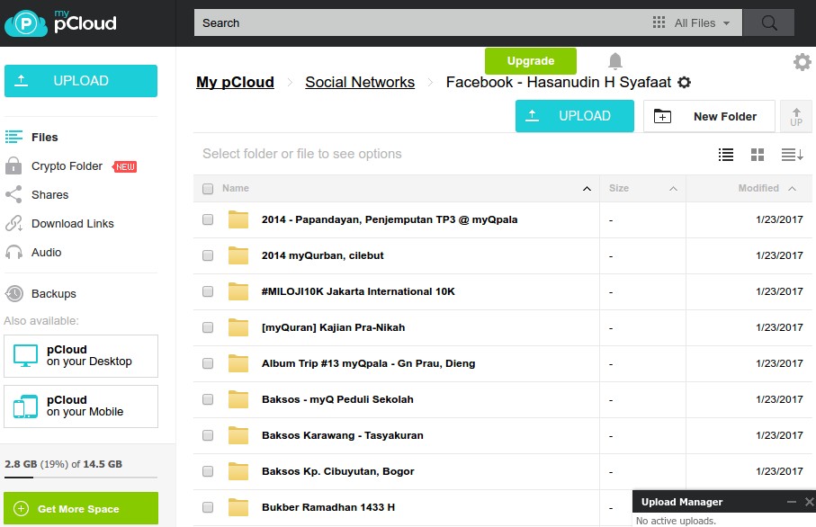Open account settings gear top right

803,62
